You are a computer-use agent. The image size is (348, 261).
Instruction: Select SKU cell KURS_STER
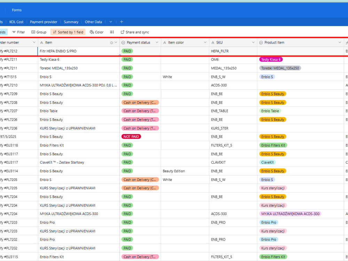(233, 128)
